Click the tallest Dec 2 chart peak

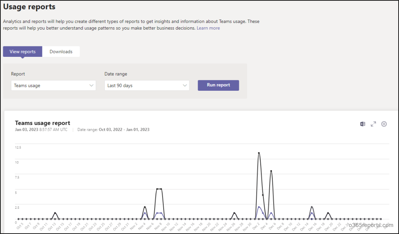pos(259,153)
